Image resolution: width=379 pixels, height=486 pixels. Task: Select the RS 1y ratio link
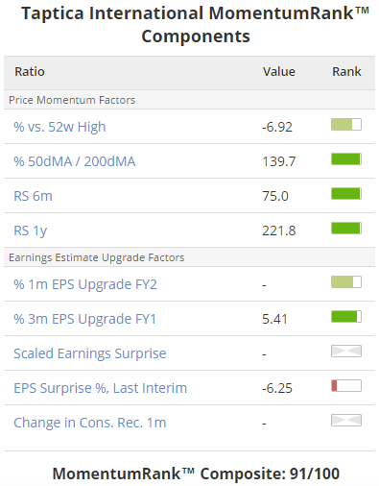click(x=31, y=231)
